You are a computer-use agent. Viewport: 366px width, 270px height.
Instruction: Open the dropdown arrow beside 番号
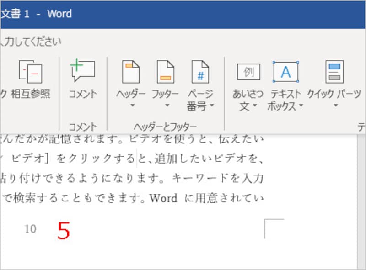[212, 106]
